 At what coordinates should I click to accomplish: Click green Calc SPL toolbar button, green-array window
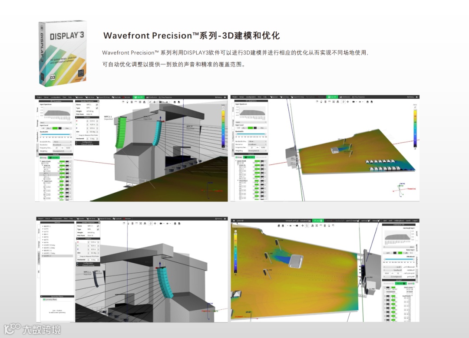click(139, 97)
